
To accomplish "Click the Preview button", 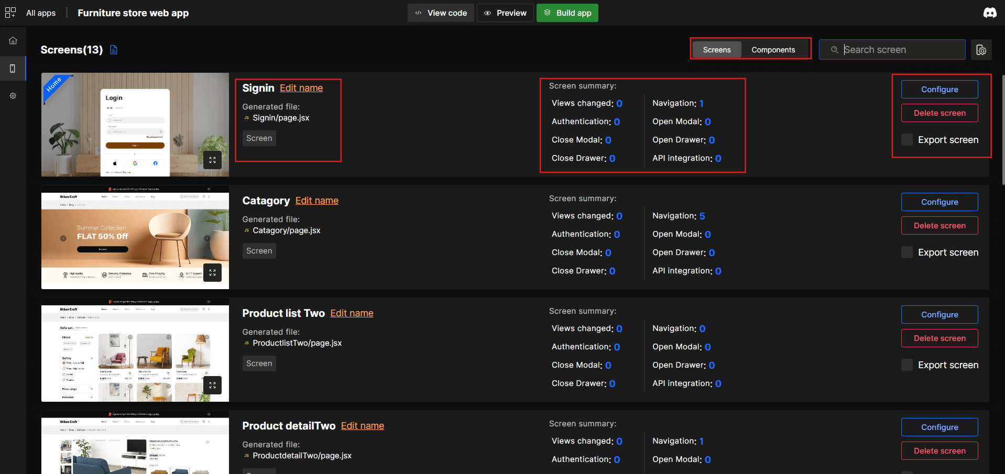I will [505, 13].
